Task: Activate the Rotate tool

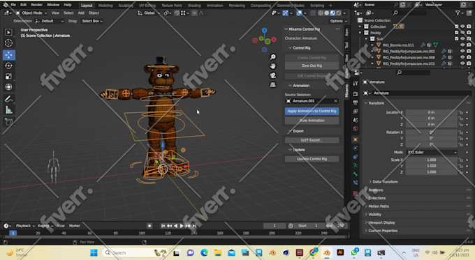Action: pos(8,66)
